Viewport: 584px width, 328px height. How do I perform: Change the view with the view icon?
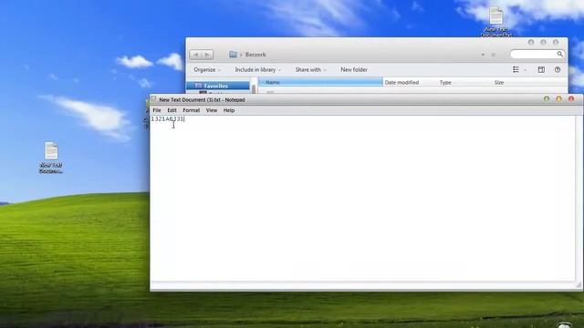click(516, 69)
